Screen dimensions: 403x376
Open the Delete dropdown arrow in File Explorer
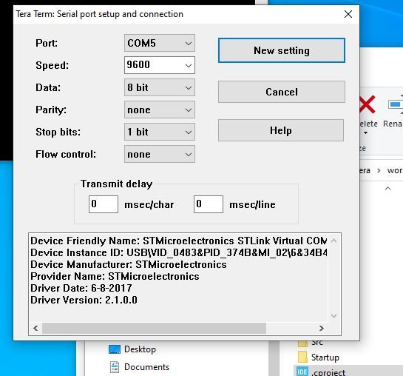coord(365,133)
